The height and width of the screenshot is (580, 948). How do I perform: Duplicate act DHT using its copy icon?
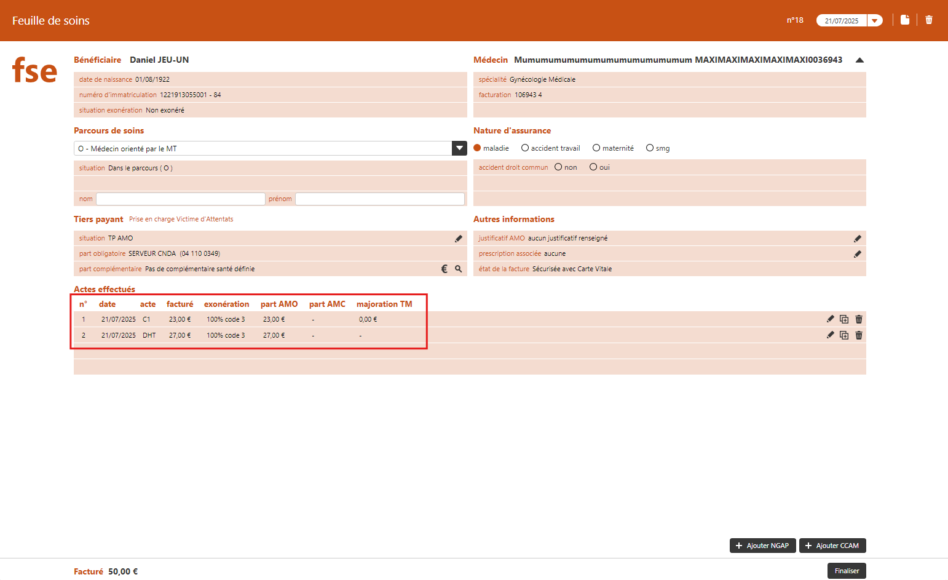[844, 335]
